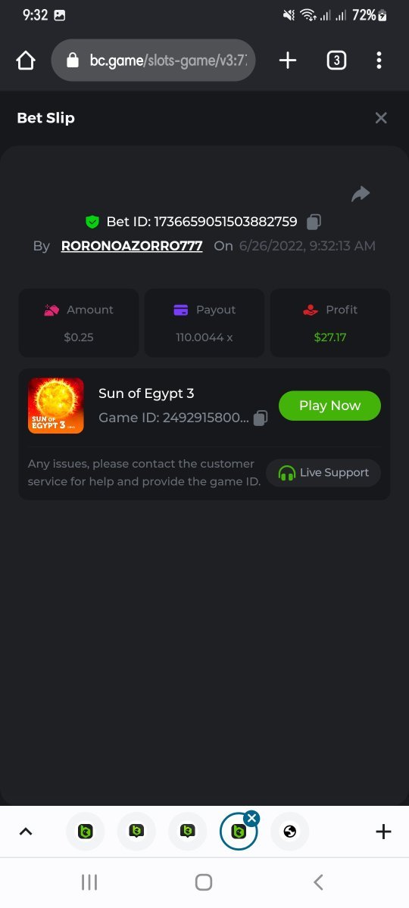The height and width of the screenshot is (908, 409).
Task: Tap the Android back navigation button
Action: [x=318, y=882]
